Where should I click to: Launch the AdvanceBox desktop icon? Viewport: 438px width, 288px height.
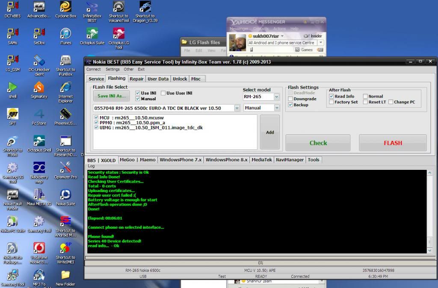[x=39, y=9]
